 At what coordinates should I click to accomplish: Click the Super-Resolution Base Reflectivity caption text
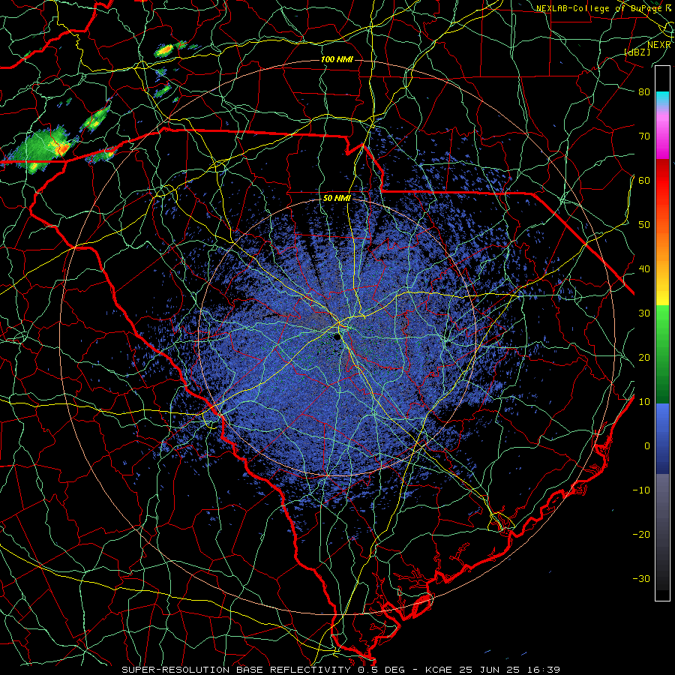(x=236, y=670)
